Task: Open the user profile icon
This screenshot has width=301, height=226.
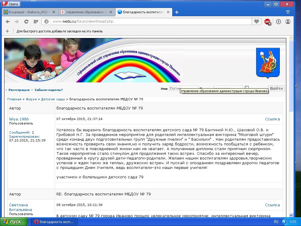Action: coord(288,21)
